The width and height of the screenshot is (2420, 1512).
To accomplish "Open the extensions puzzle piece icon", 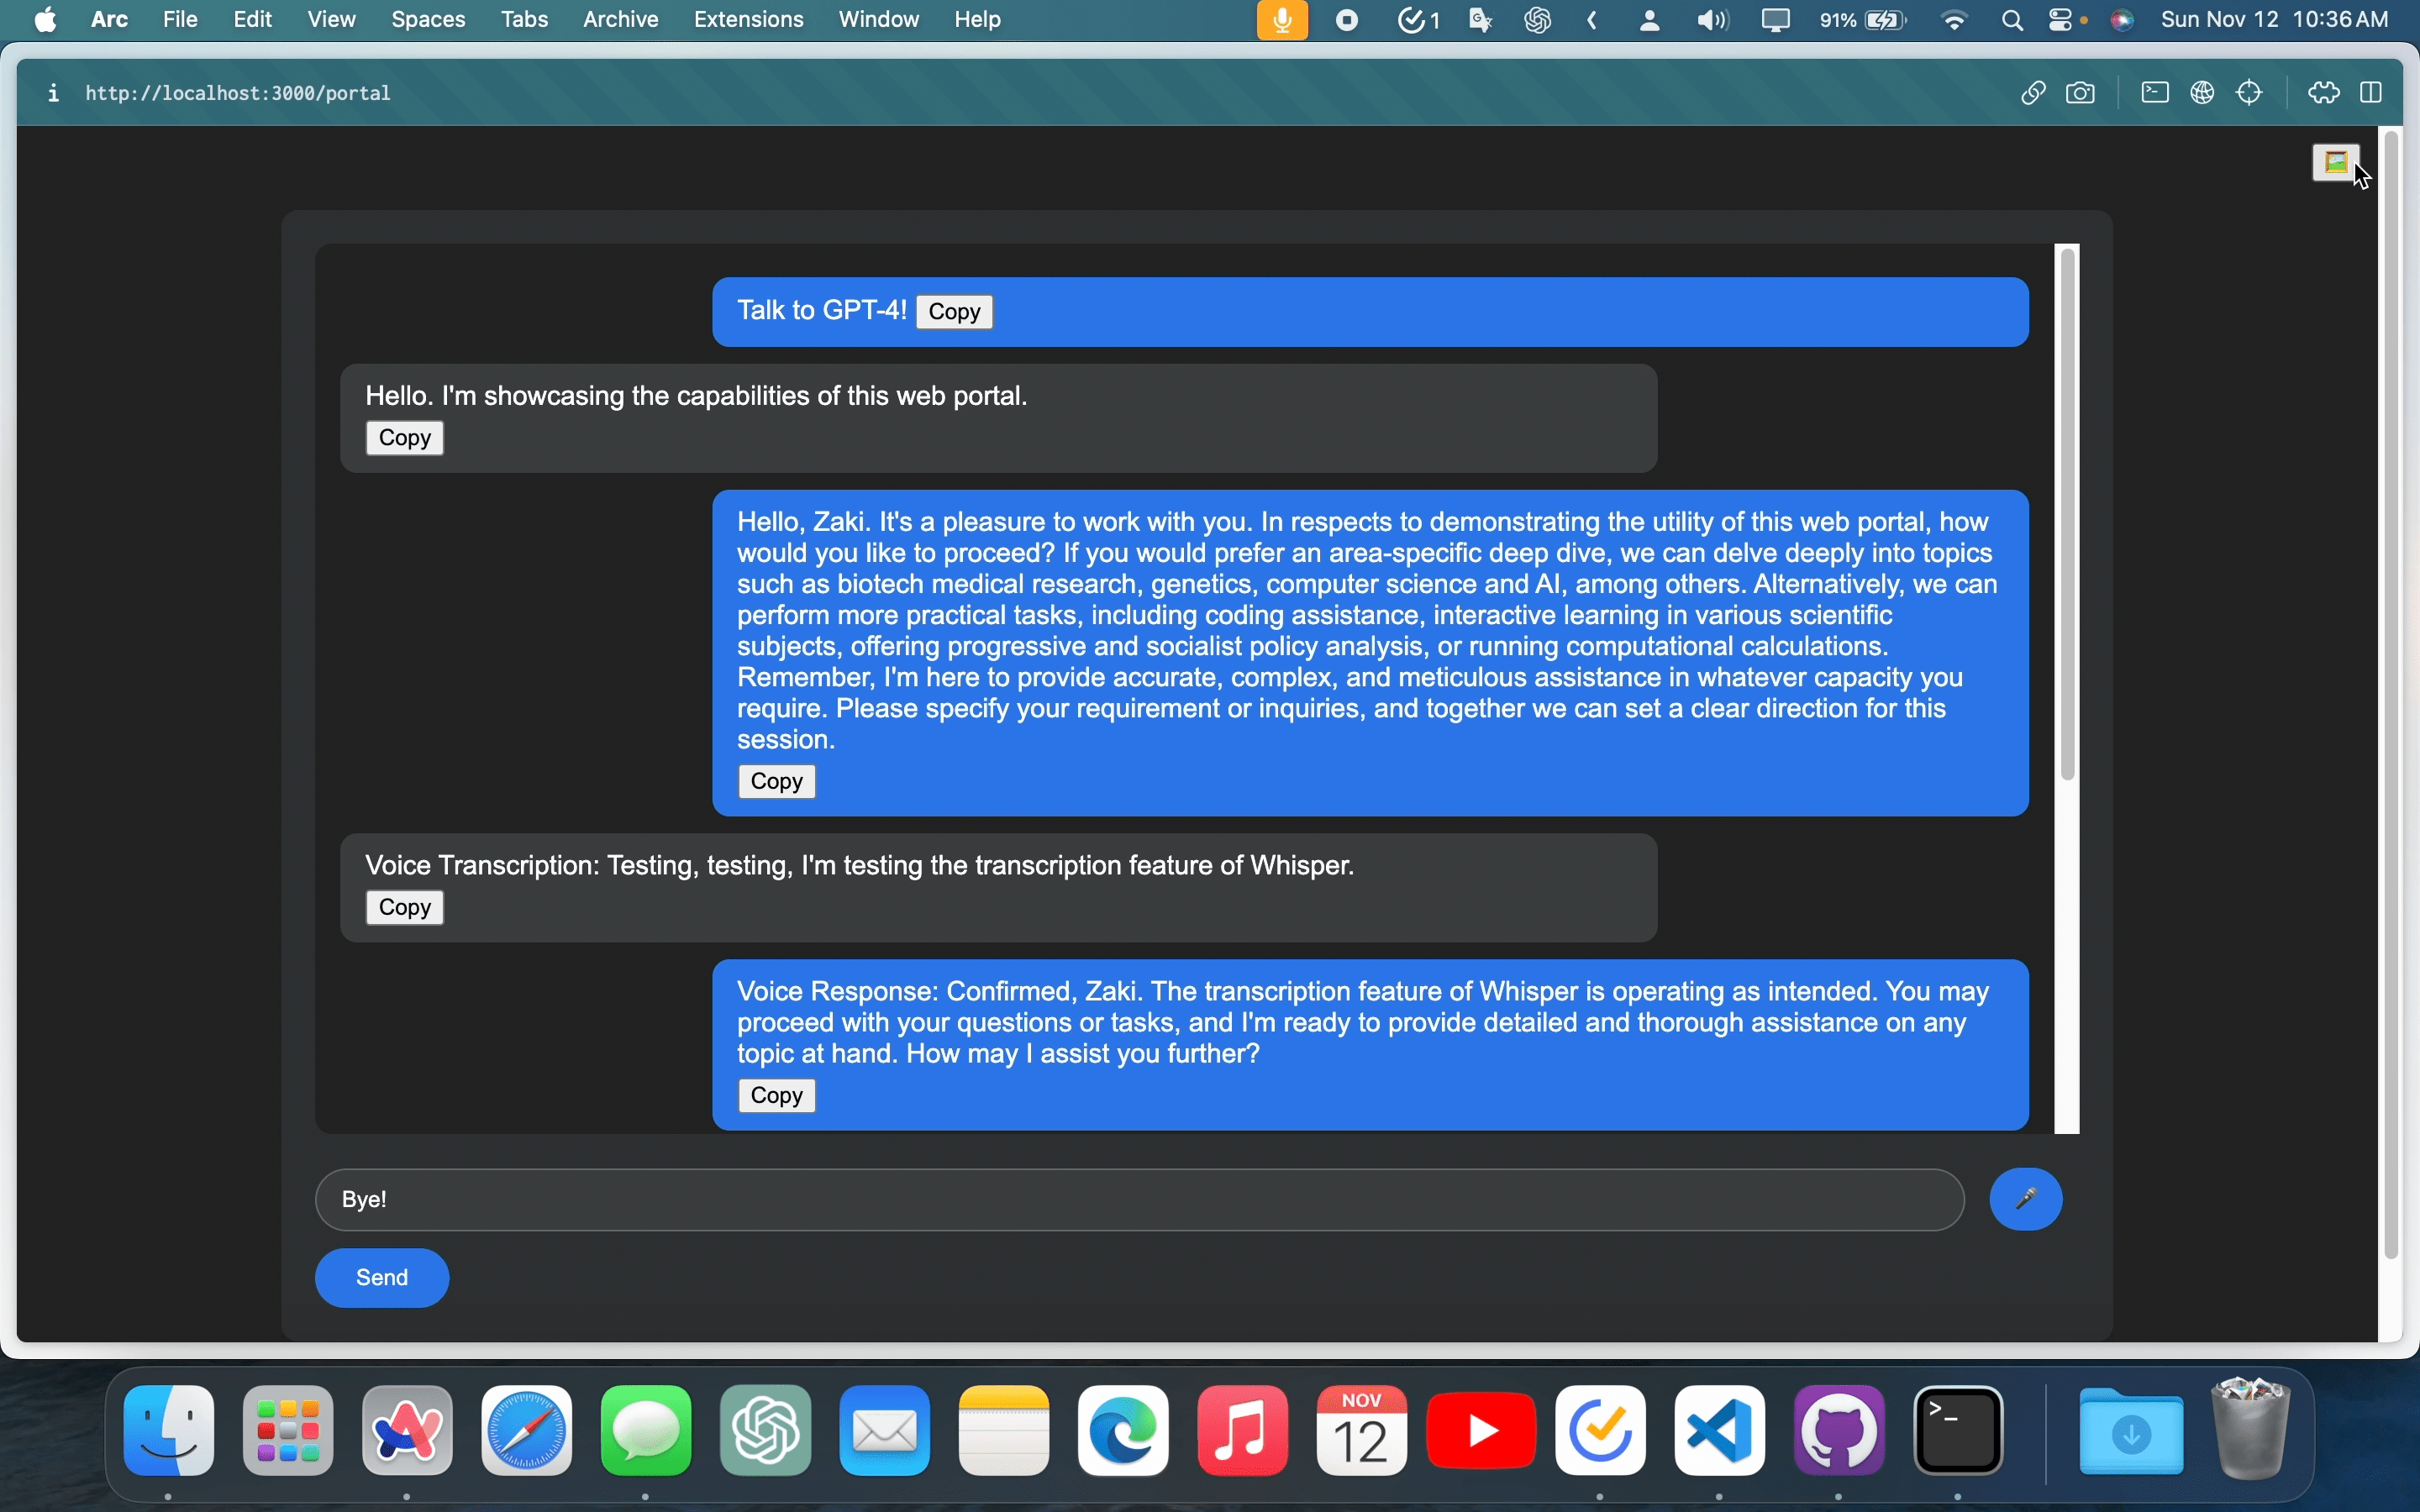I will click(2323, 93).
